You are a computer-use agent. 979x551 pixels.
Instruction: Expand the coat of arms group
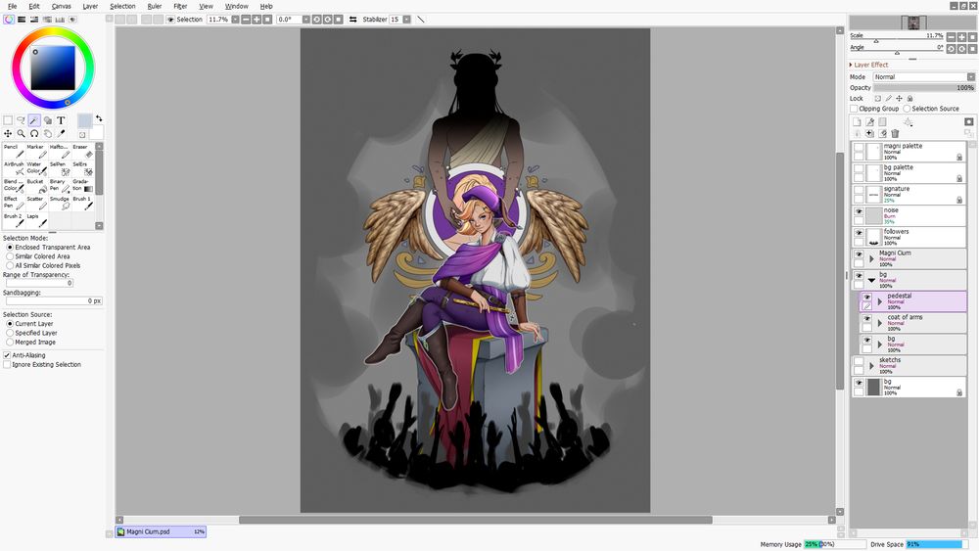pos(880,323)
